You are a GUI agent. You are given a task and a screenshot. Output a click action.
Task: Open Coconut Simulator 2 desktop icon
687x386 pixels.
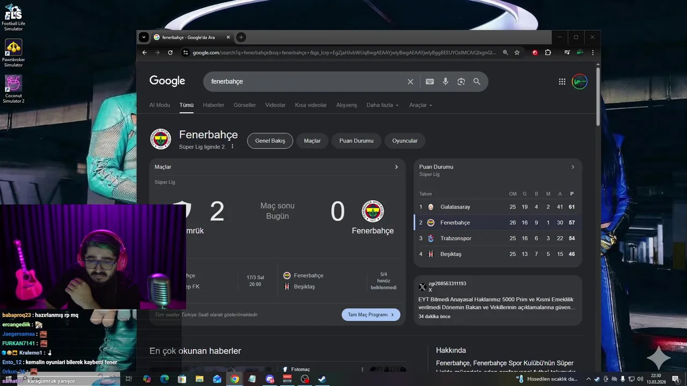(x=13, y=89)
